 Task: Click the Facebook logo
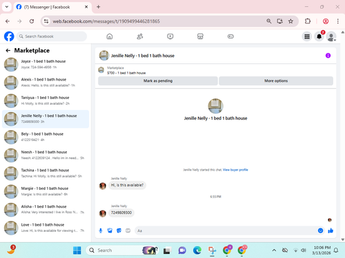(9, 36)
